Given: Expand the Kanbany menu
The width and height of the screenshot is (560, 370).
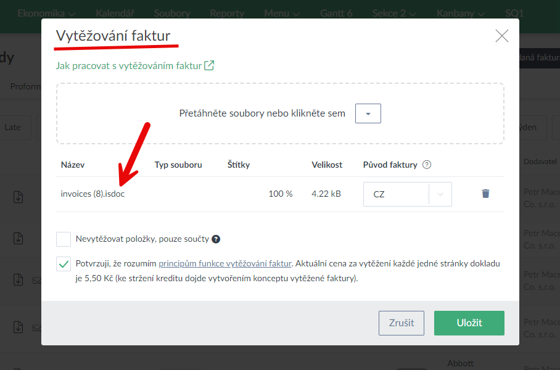Looking at the screenshot, I should (x=460, y=13).
